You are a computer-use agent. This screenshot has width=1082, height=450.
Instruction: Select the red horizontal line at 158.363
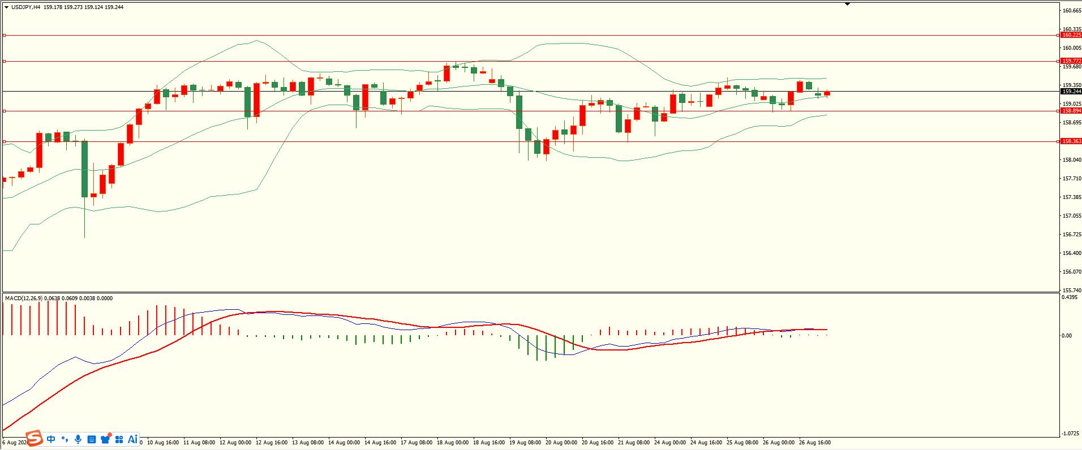[530, 141]
